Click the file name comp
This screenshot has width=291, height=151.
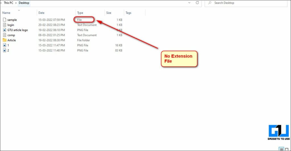[11, 35]
